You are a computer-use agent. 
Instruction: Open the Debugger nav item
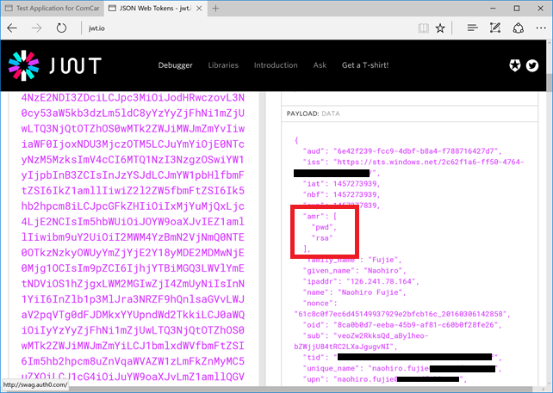[175, 65]
